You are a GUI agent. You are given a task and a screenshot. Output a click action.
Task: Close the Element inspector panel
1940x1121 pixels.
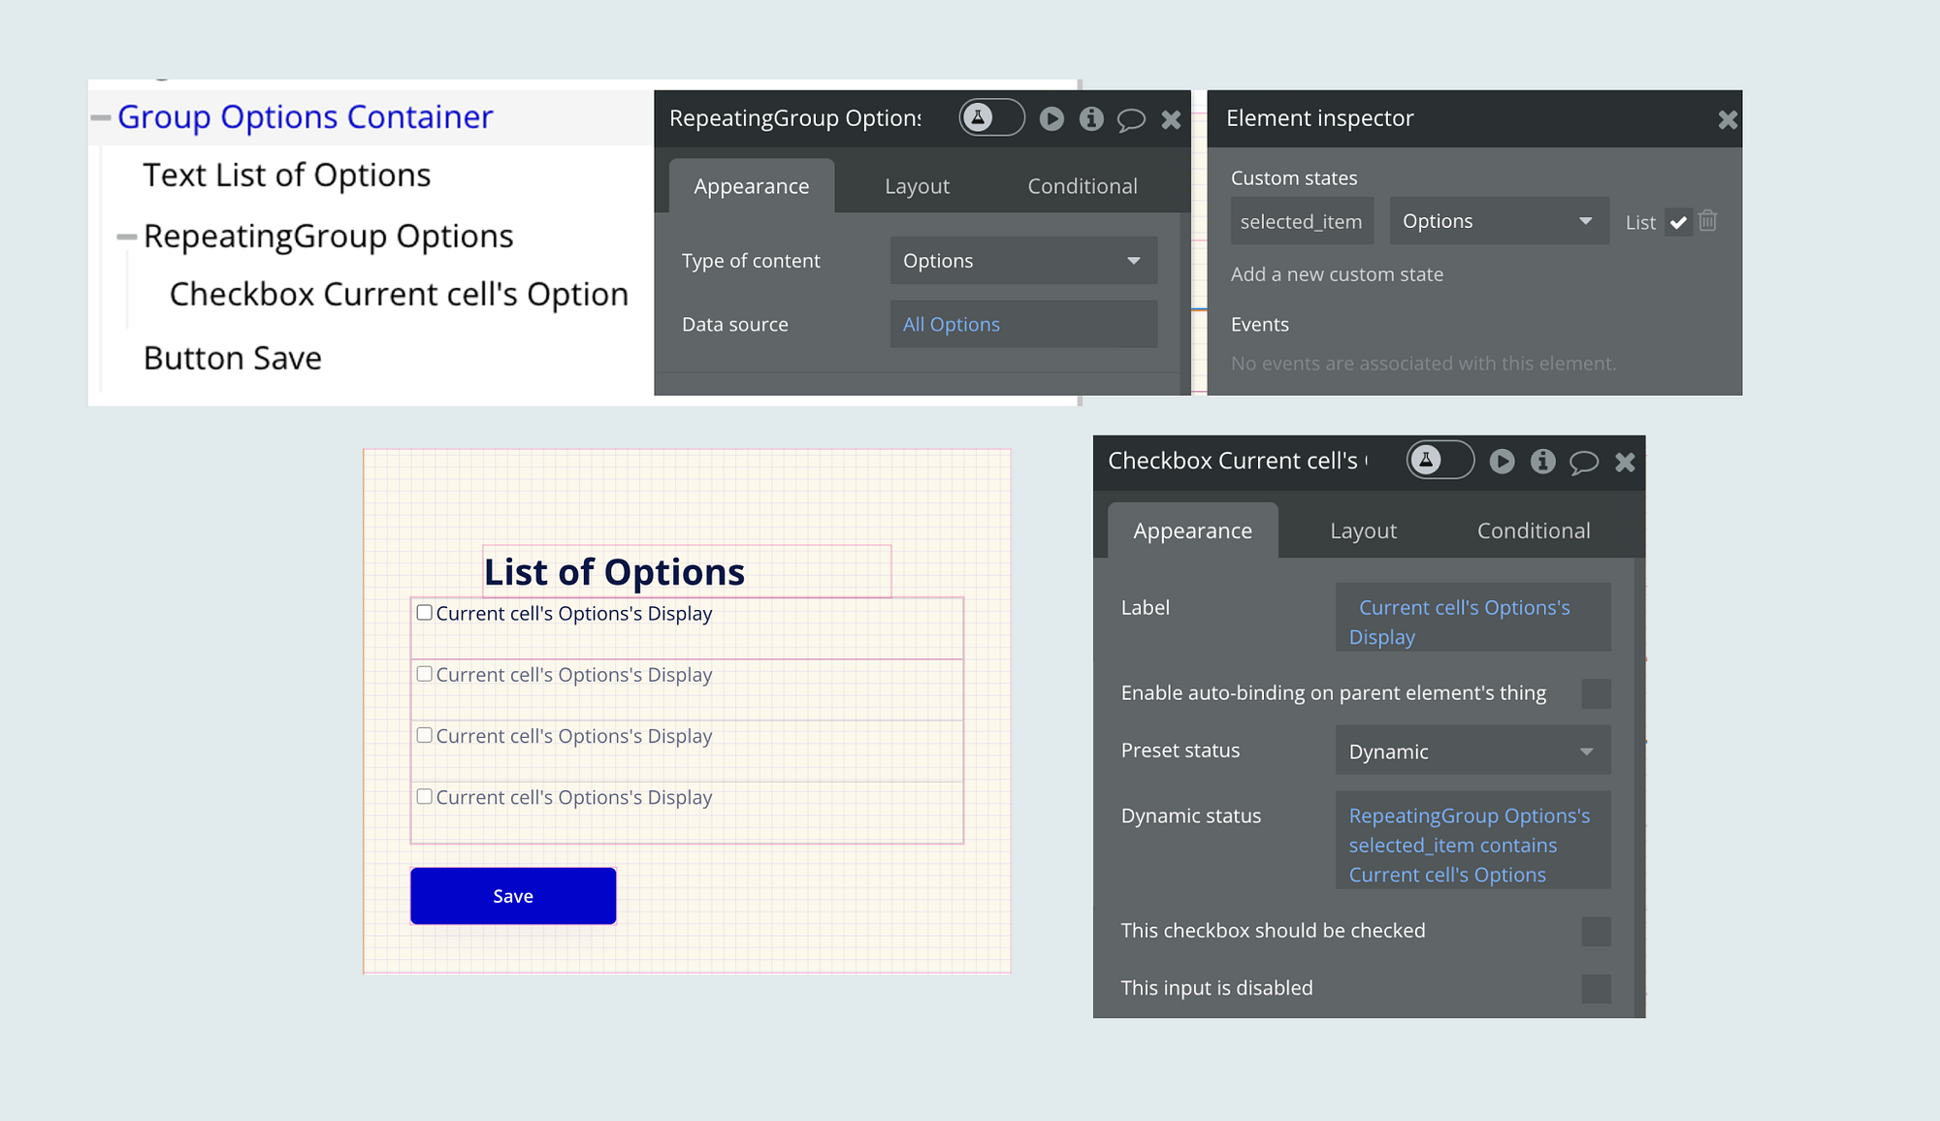click(x=1728, y=119)
